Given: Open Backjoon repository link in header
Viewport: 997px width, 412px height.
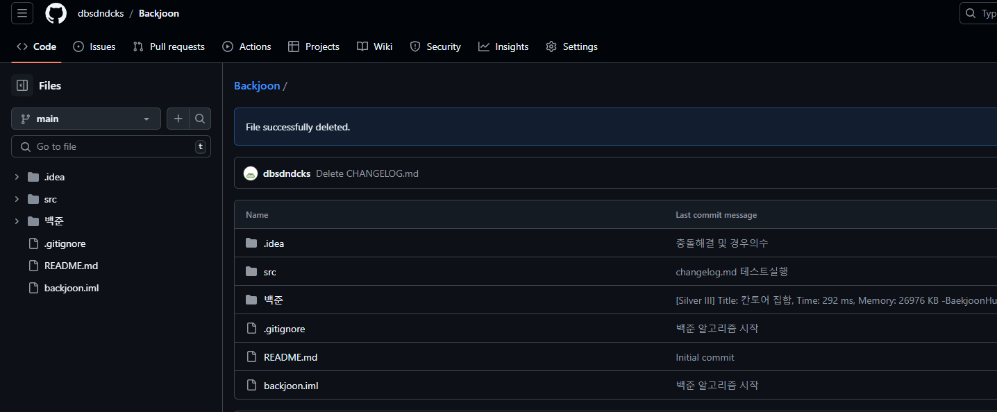Looking at the screenshot, I should pos(159,13).
